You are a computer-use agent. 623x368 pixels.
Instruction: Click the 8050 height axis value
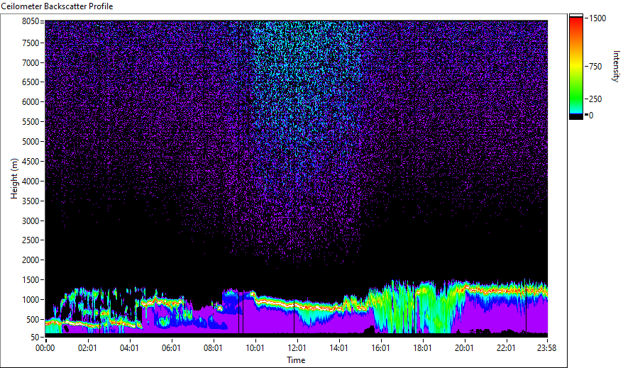(31, 21)
